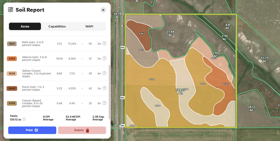The height and width of the screenshot is (141, 280).
Task: Click the 1621 soil color swatch
Action: point(12,44)
